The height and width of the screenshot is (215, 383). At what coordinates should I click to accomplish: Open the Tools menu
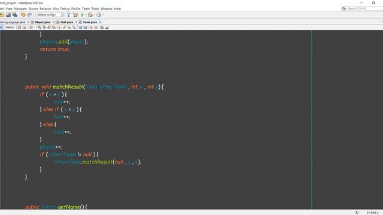95,9
